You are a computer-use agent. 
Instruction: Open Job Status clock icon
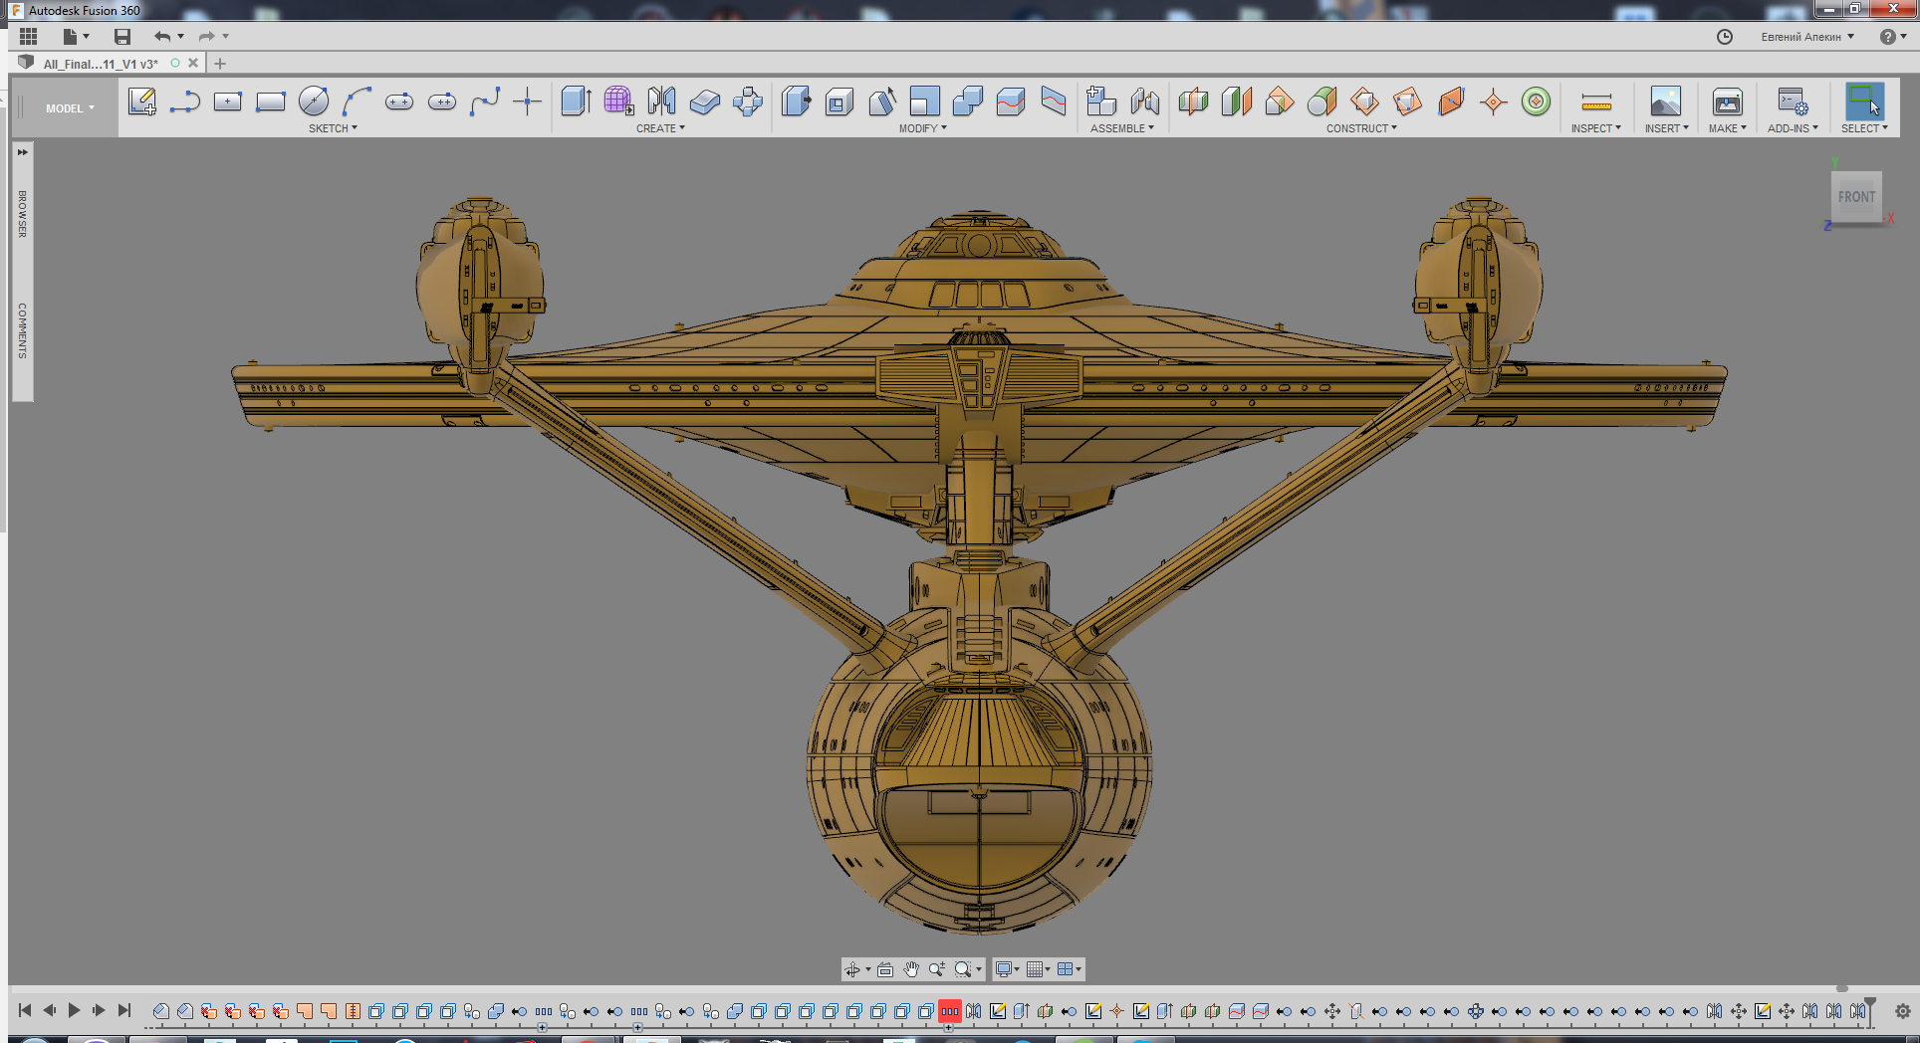pos(1725,37)
